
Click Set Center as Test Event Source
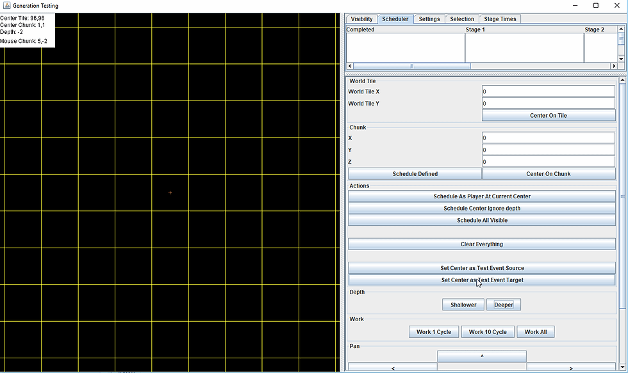pyautogui.click(x=482, y=268)
